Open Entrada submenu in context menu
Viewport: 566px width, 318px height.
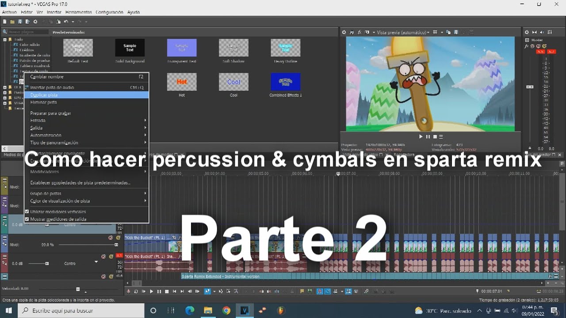point(87,121)
